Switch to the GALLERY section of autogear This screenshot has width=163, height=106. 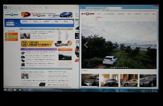pyautogui.click(x=147, y=14)
